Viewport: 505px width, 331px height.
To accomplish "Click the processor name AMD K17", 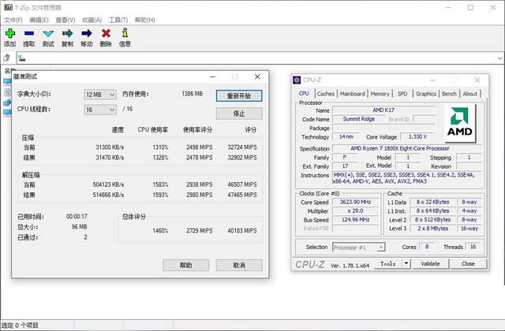I will pyautogui.click(x=383, y=110).
